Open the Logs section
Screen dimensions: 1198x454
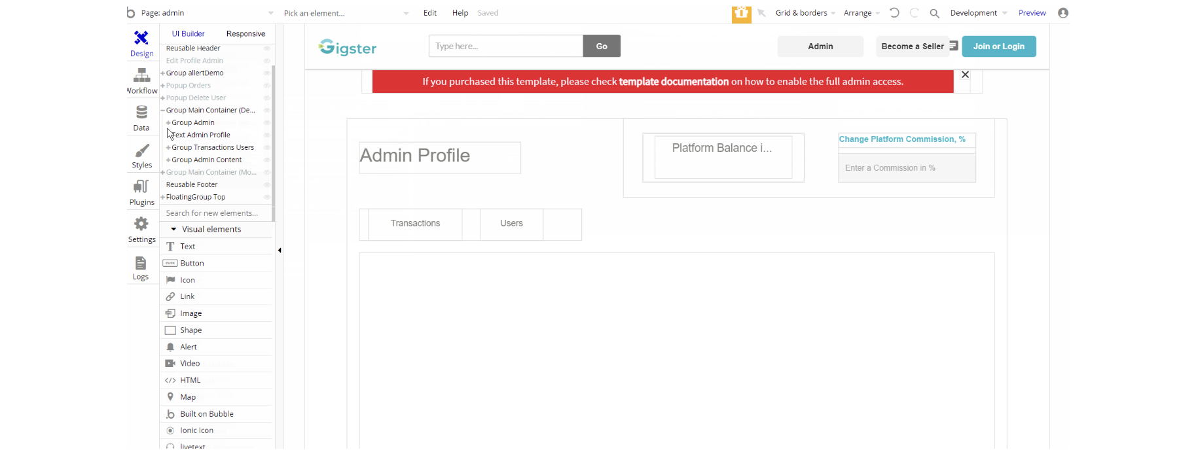[141, 268]
